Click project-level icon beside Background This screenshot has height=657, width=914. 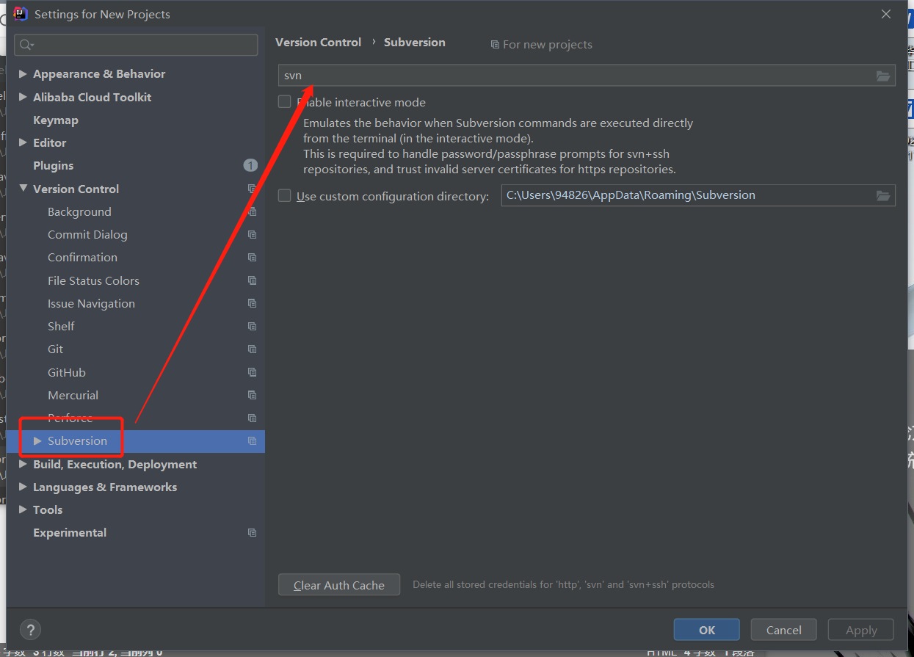tap(252, 211)
